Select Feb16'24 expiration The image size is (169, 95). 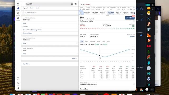(x=111, y=13)
